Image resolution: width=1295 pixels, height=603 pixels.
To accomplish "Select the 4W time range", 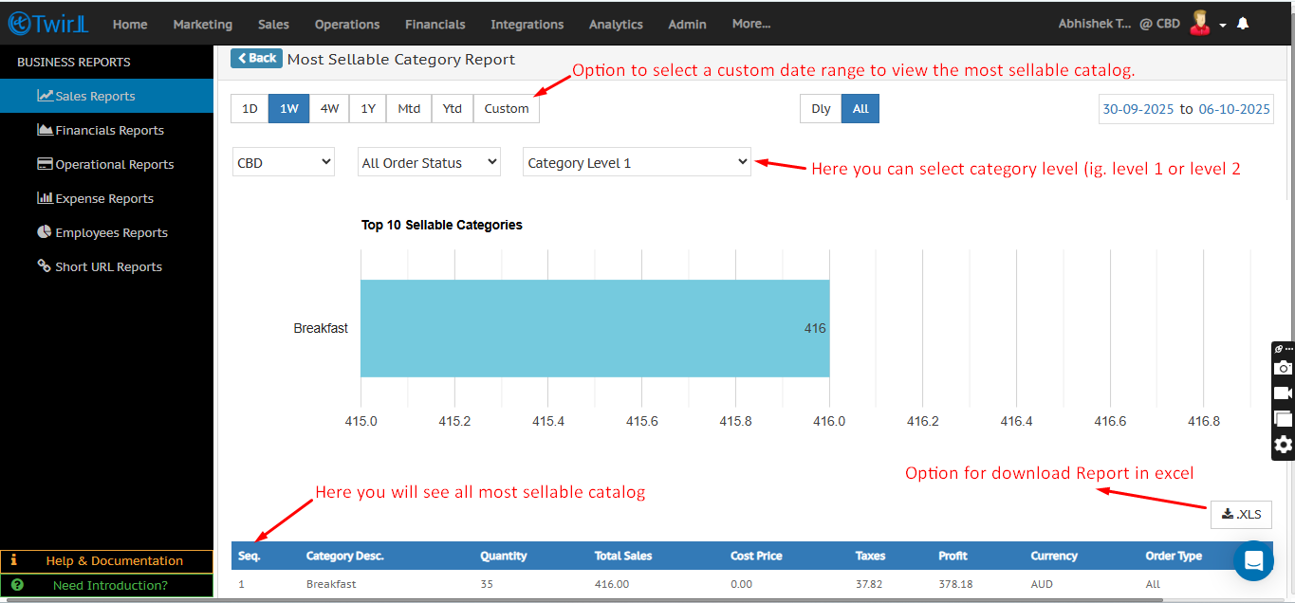I will (329, 109).
